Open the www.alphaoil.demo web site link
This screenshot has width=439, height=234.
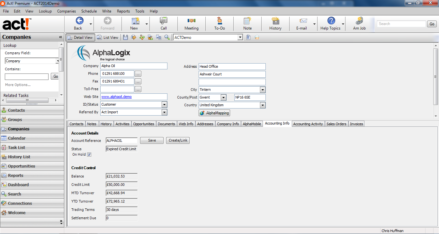pyautogui.click(x=116, y=97)
